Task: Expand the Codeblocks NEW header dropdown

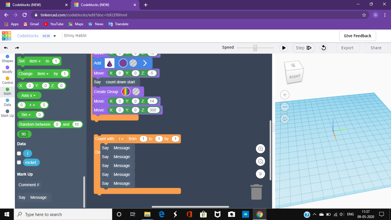Action: [54, 36]
